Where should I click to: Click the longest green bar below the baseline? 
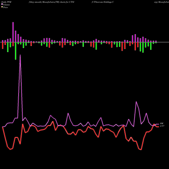coord(16,51)
